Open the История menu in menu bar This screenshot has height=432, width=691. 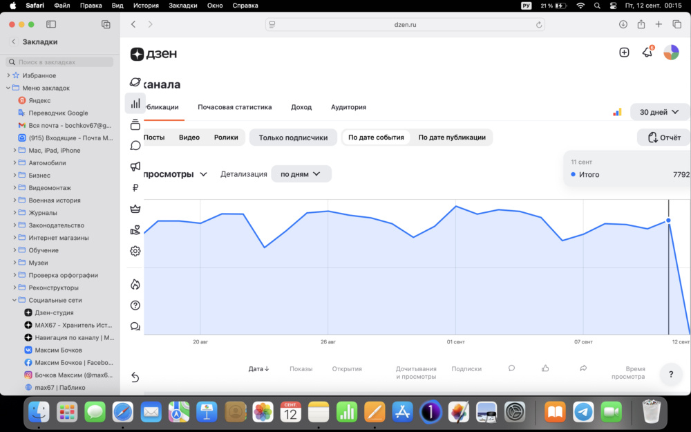click(146, 6)
